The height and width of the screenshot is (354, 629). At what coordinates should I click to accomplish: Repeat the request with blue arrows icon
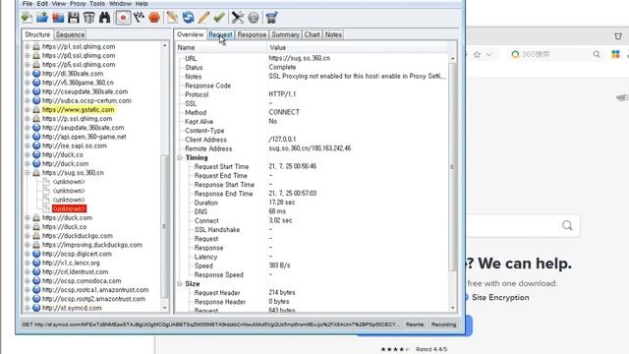pyautogui.click(x=188, y=18)
